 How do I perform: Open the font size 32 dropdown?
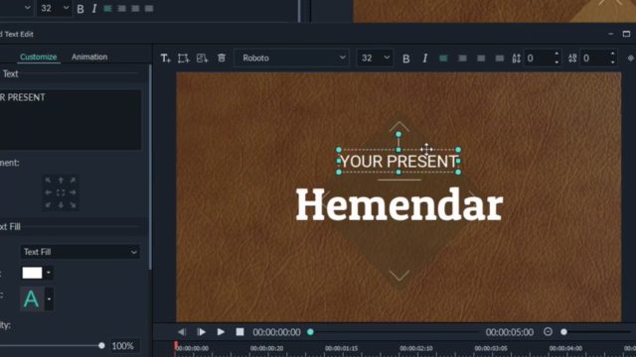pyautogui.click(x=374, y=58)
